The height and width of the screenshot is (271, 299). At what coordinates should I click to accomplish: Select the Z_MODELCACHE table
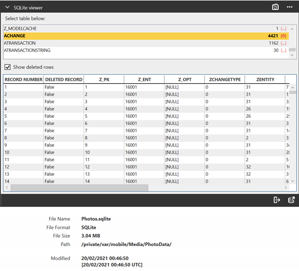[20, 29]
